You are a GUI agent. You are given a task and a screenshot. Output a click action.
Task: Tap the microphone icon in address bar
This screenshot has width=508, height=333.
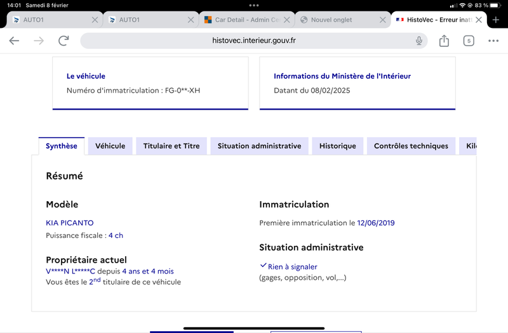click(x=419, y=41)
